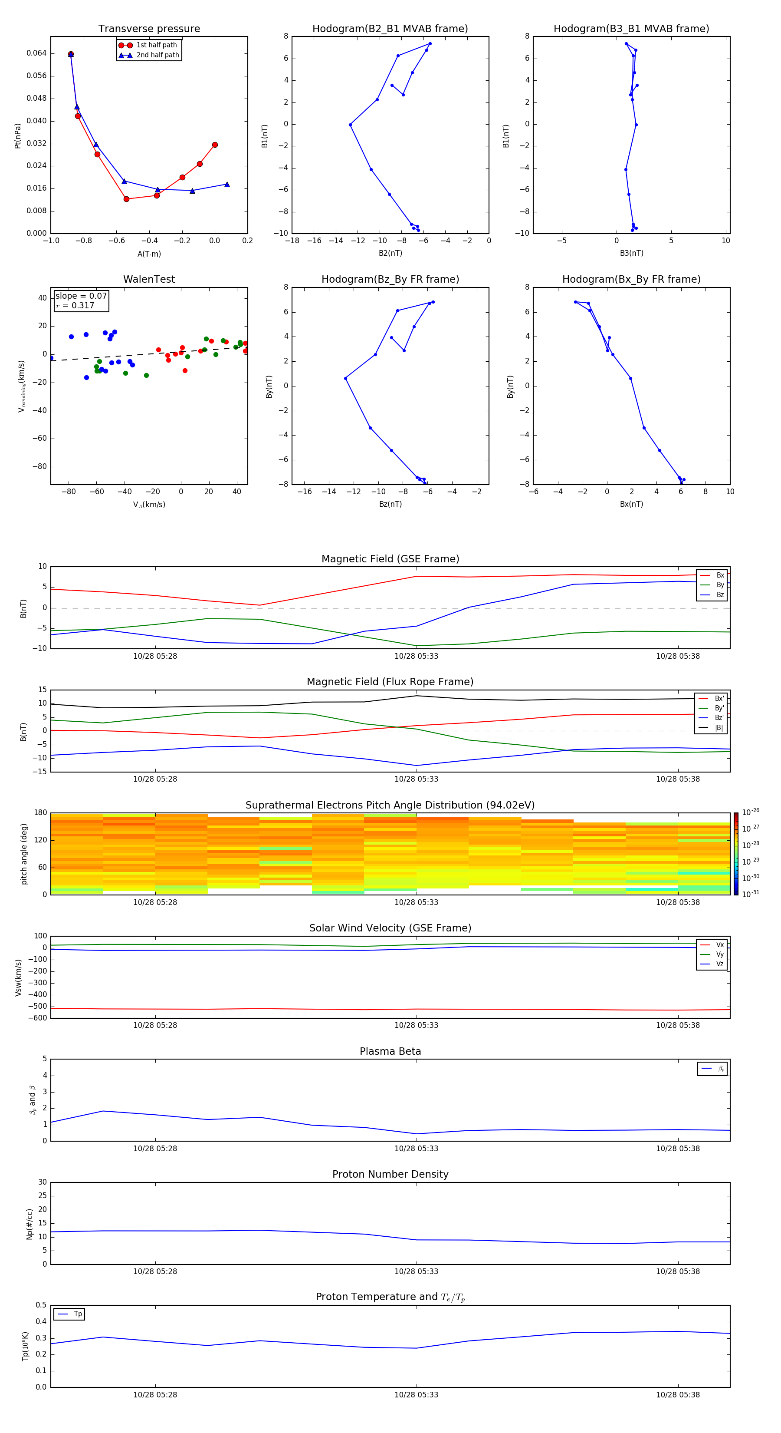Select the "1st half path" legend entry
The height and width of the screenshot is (1433, 781).
[x=148, y=45]
